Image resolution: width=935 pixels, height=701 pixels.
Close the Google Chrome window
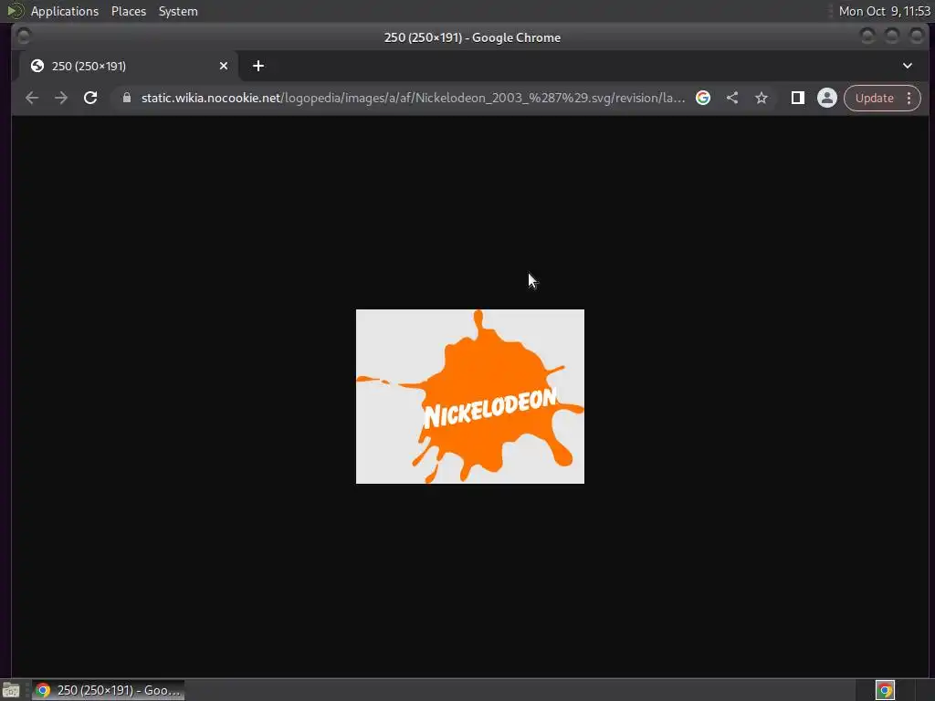click(917, 37)
